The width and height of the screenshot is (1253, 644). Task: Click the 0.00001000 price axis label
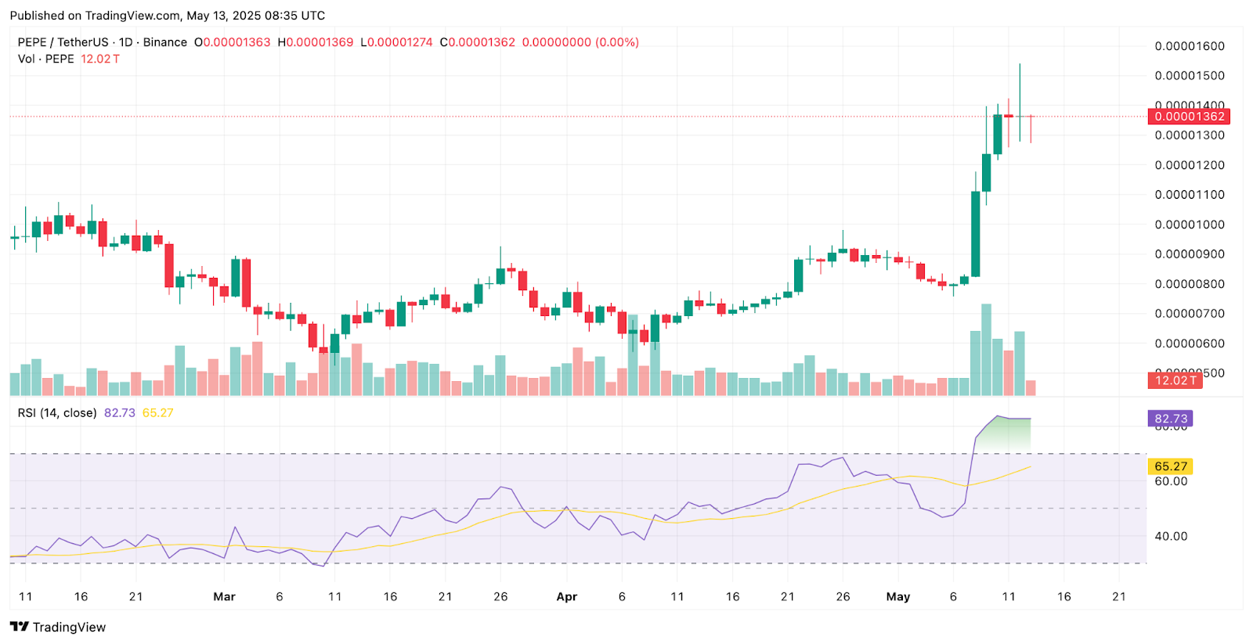1189,225
